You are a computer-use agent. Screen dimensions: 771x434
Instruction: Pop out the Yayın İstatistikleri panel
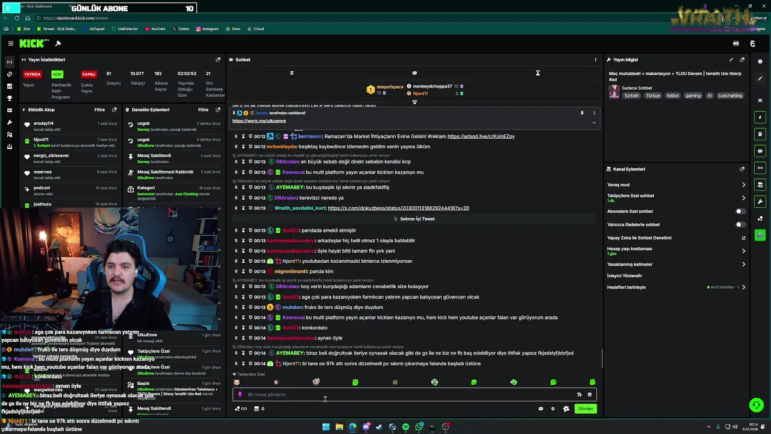(218, 60)
